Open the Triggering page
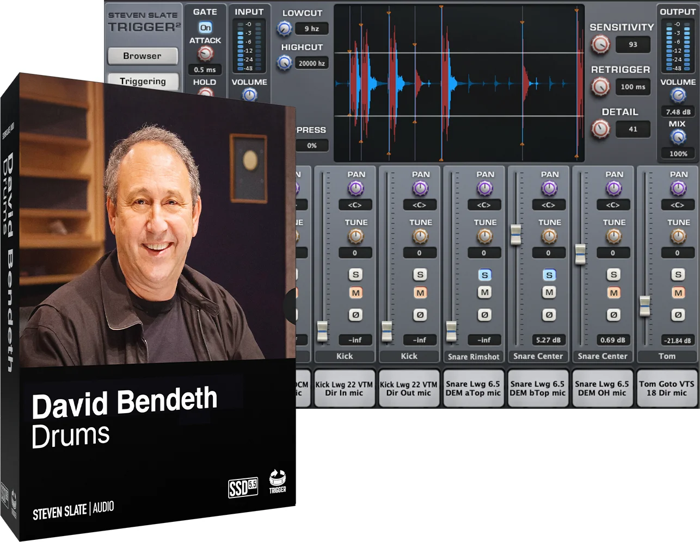Image resolution: width=700 pixels, height=542 pixels. tap(143, 82)
